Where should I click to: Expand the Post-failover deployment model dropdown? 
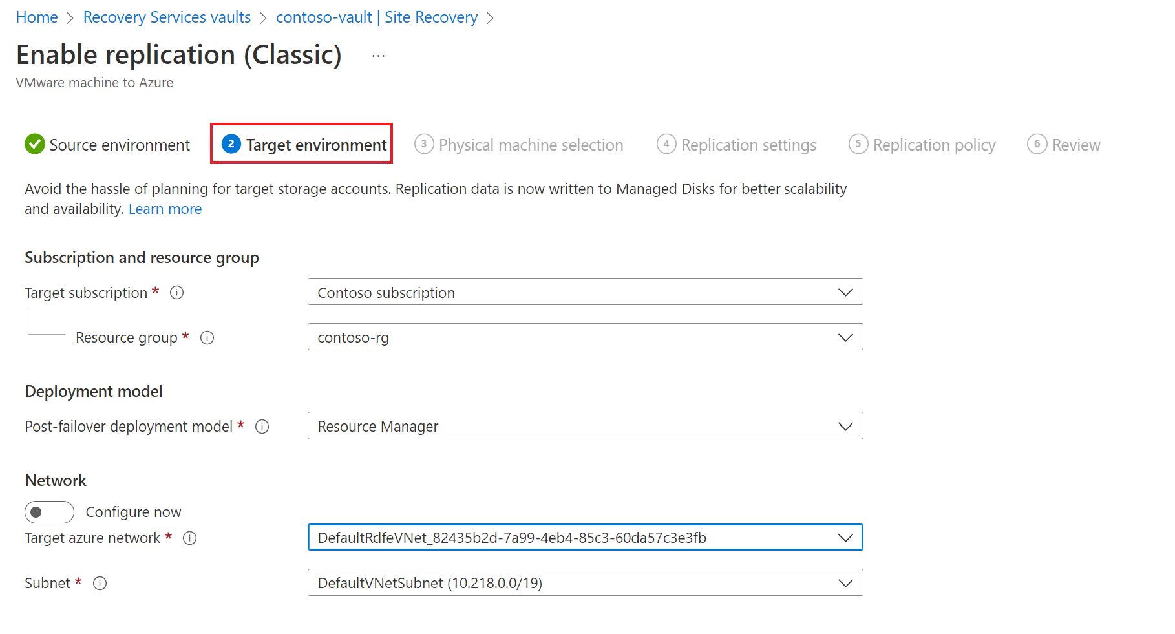pos(585,426)
